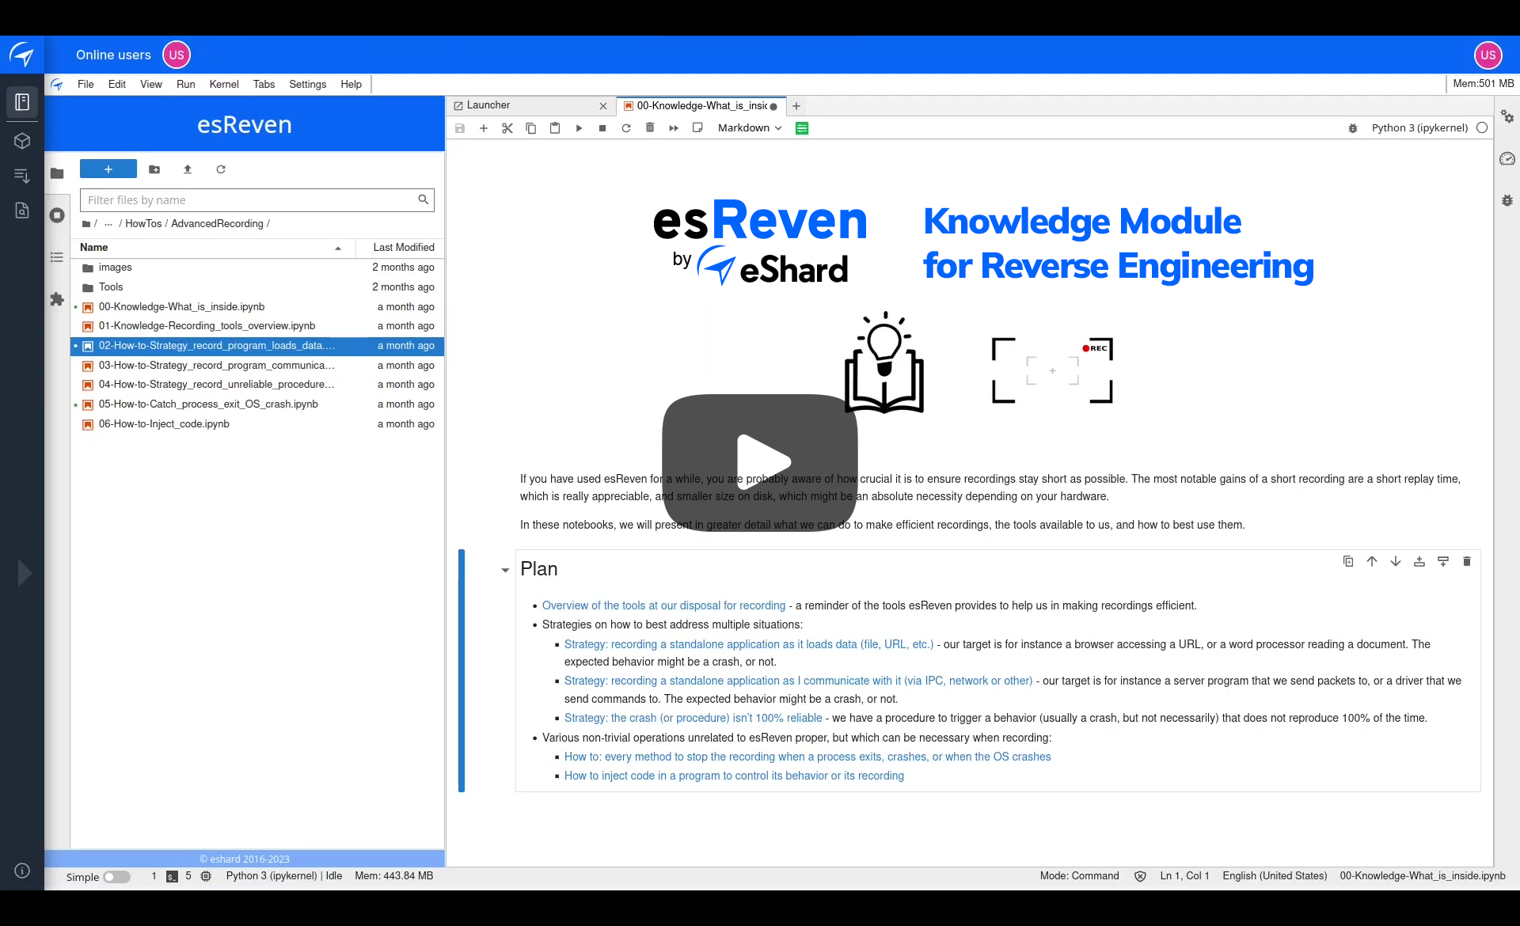
Task: Click the paste cells icon
Action: [553, 128]
